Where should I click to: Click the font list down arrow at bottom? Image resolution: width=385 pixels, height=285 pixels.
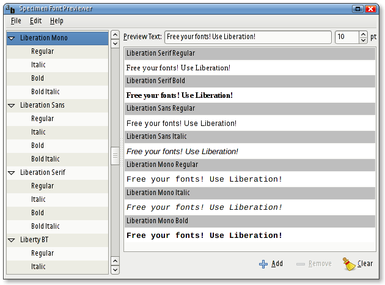pyautogui.click(x=115, y=270)
